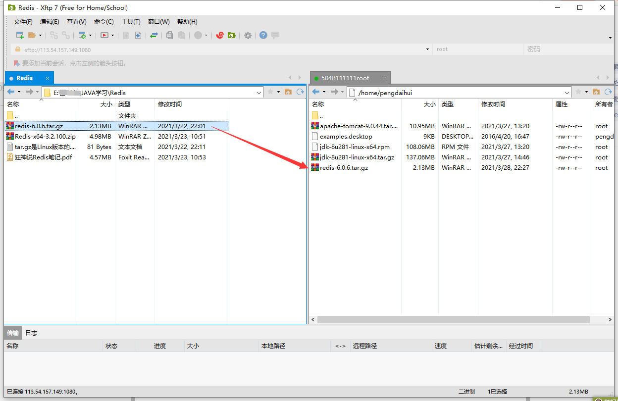The image size is (618, 401).
Task: Expand the remote path dropdown
Action: [567, 93]
